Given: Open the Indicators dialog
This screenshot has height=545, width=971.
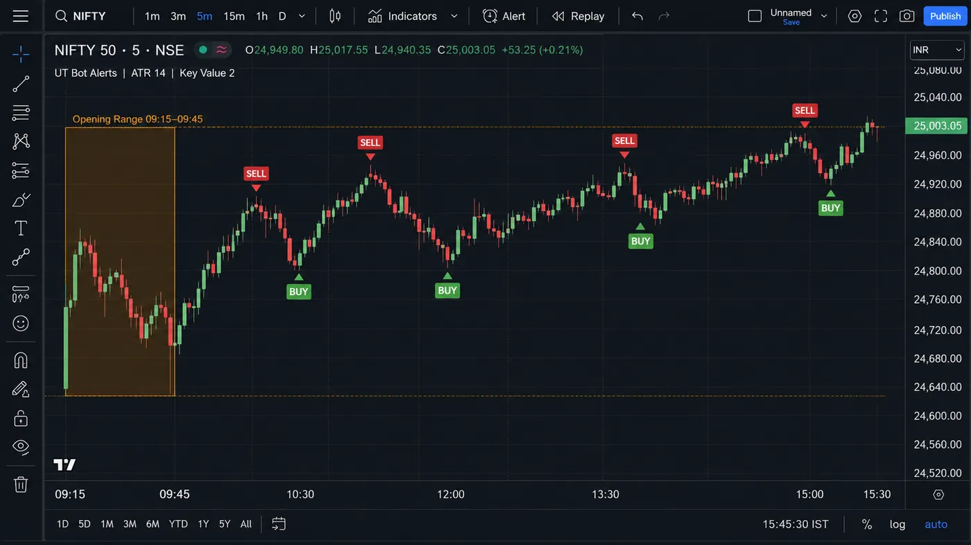Looking at the screenshot, I should click(x=403, y=16).
